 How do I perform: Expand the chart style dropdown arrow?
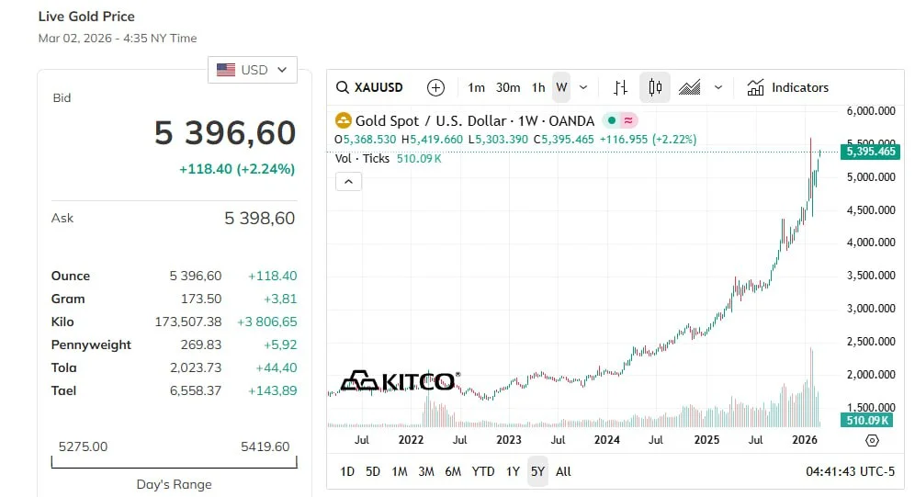718,88
